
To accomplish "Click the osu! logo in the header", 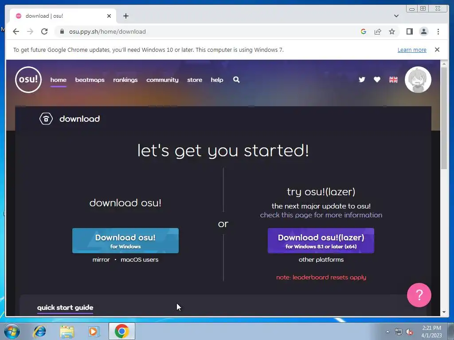I will 28,80.
